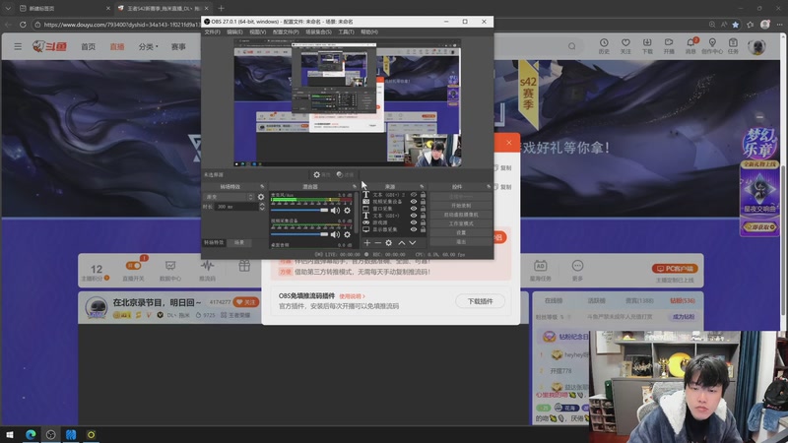Open the 文件(F) menu in OBS
Viewport: 788px width, 443px height.
pyautogui.click(x=212, y=32)
